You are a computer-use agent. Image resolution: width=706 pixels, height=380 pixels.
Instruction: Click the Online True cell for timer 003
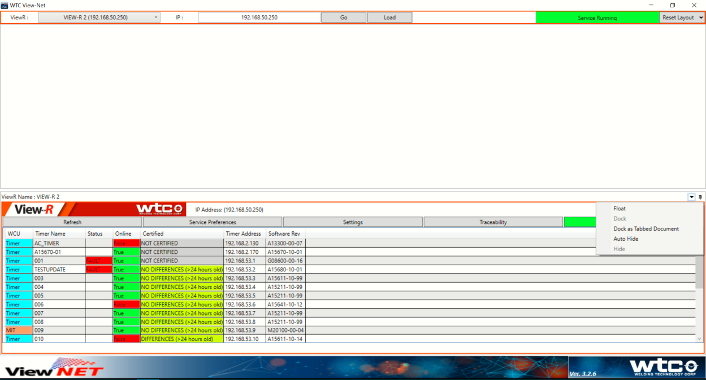(127, 278)
